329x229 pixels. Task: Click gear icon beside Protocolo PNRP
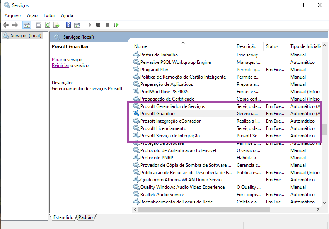[x=136, y=157]
